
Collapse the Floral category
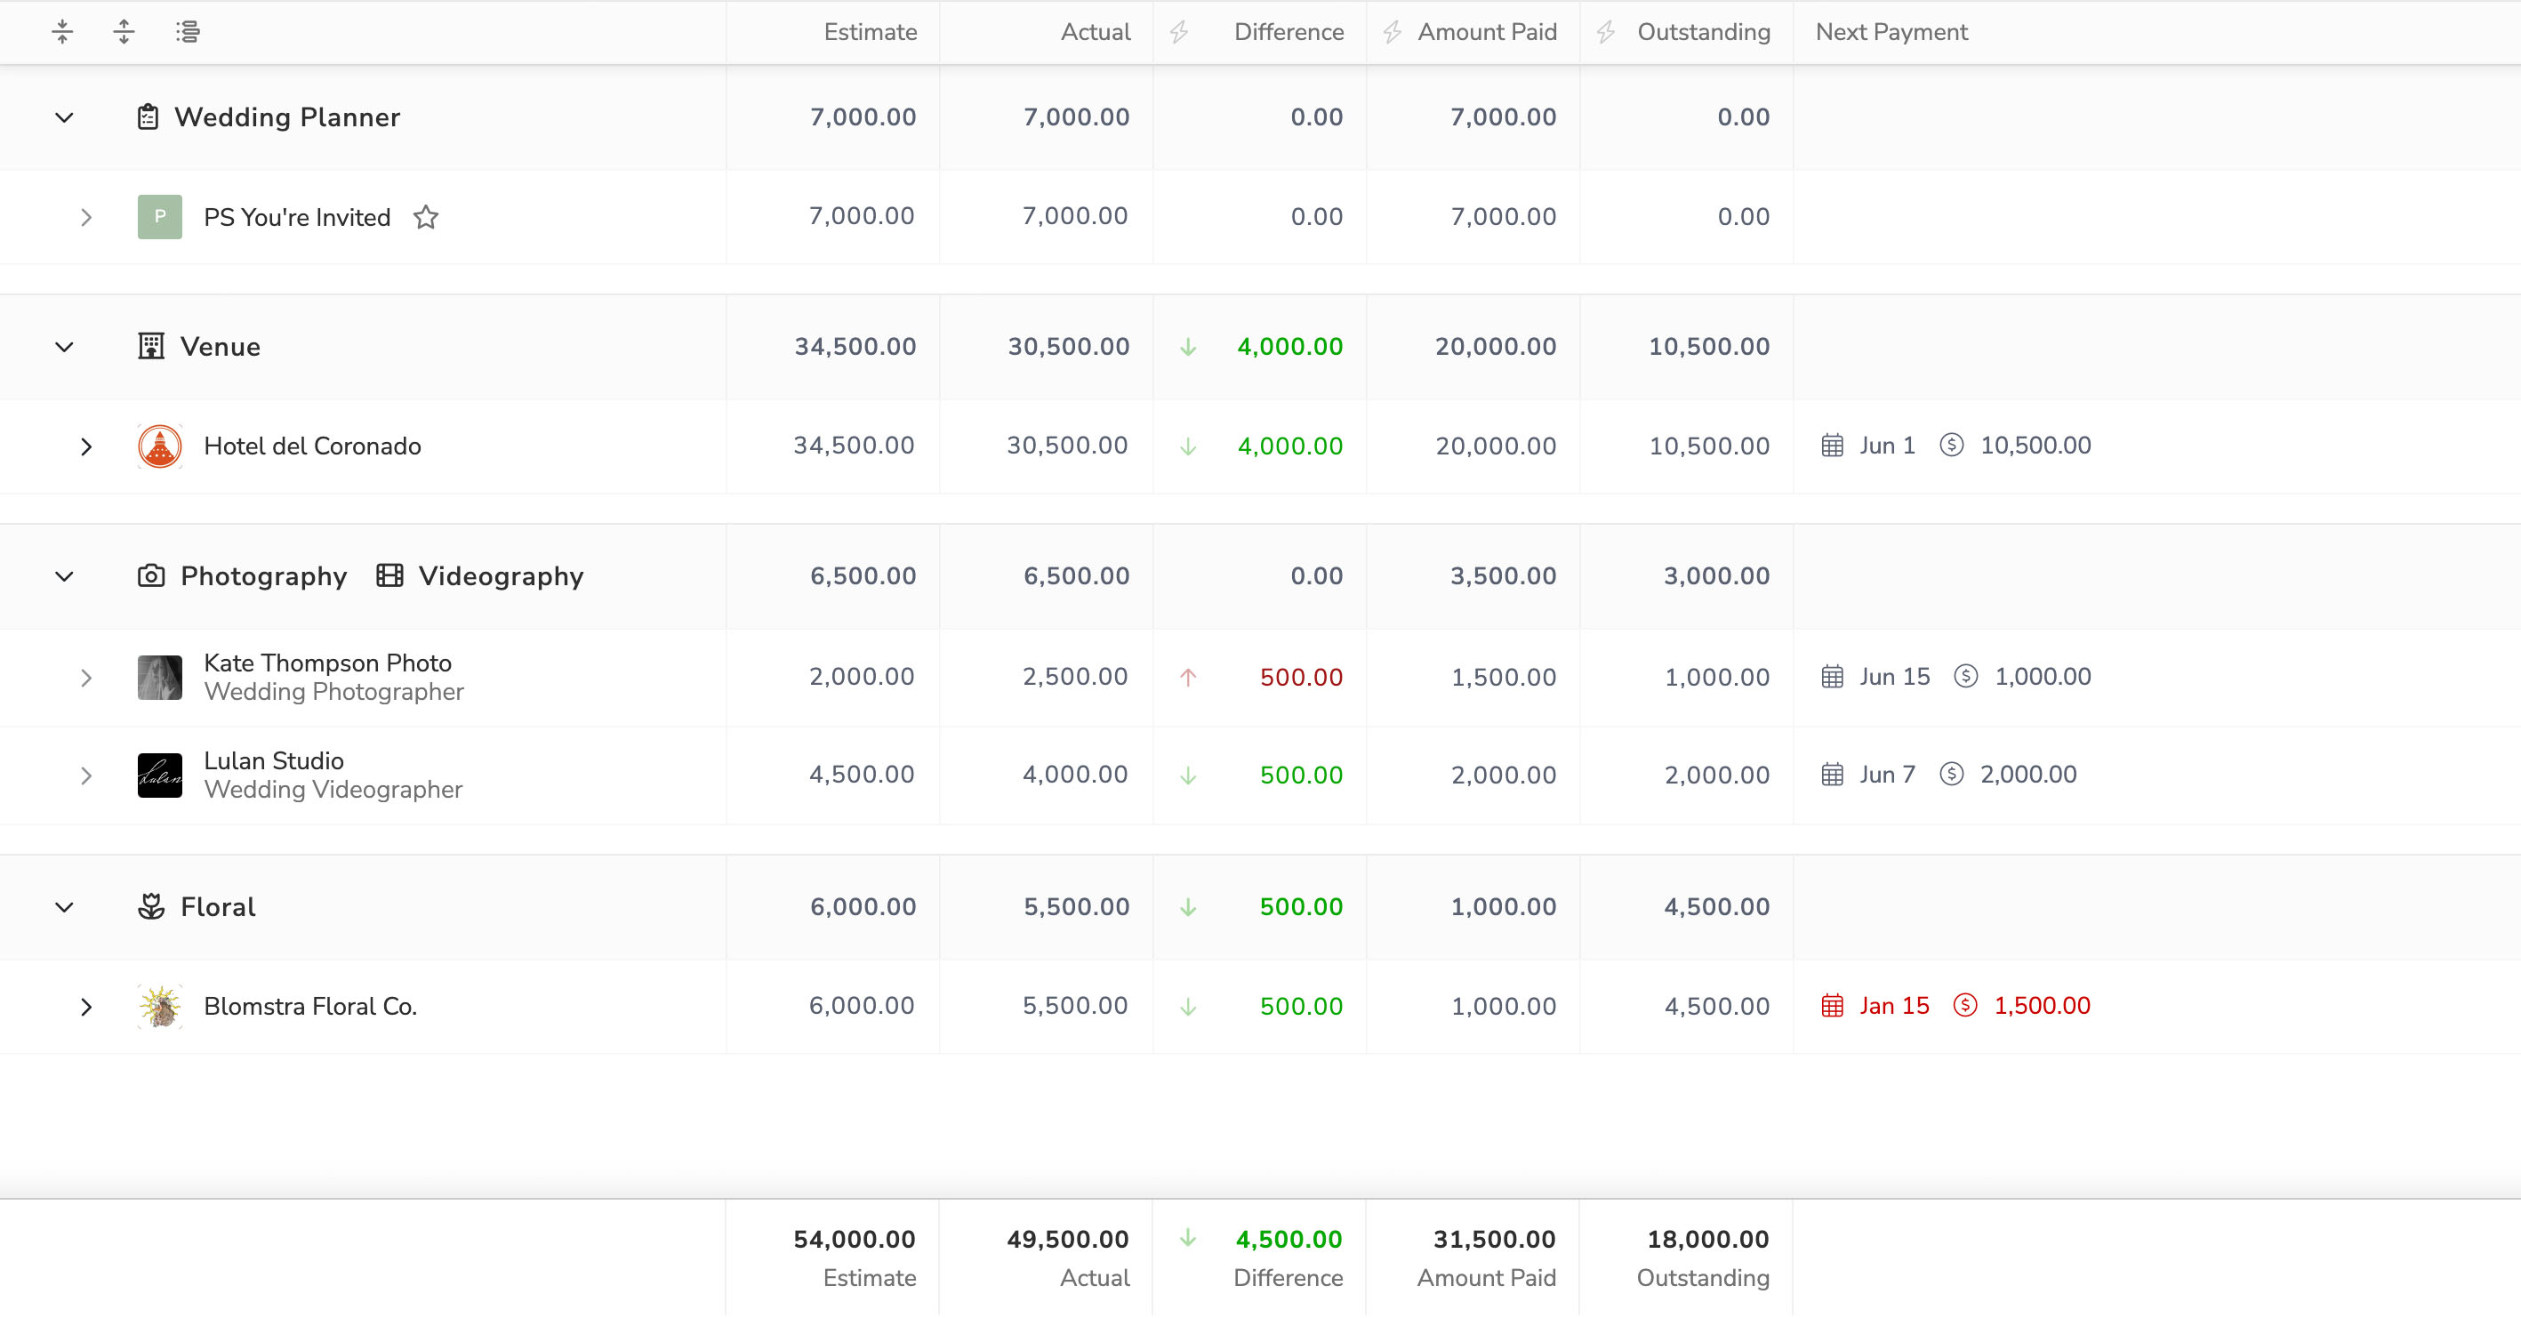point(65,907)
